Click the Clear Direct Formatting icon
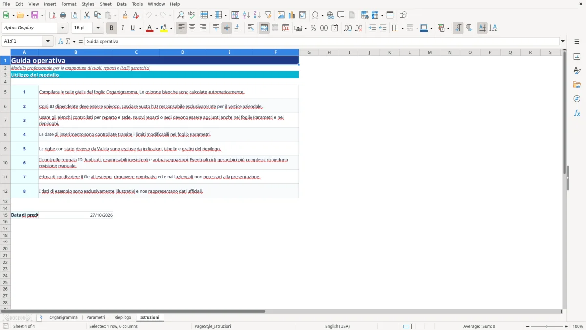This screenshot has height=330, width=586. (136, 15)
